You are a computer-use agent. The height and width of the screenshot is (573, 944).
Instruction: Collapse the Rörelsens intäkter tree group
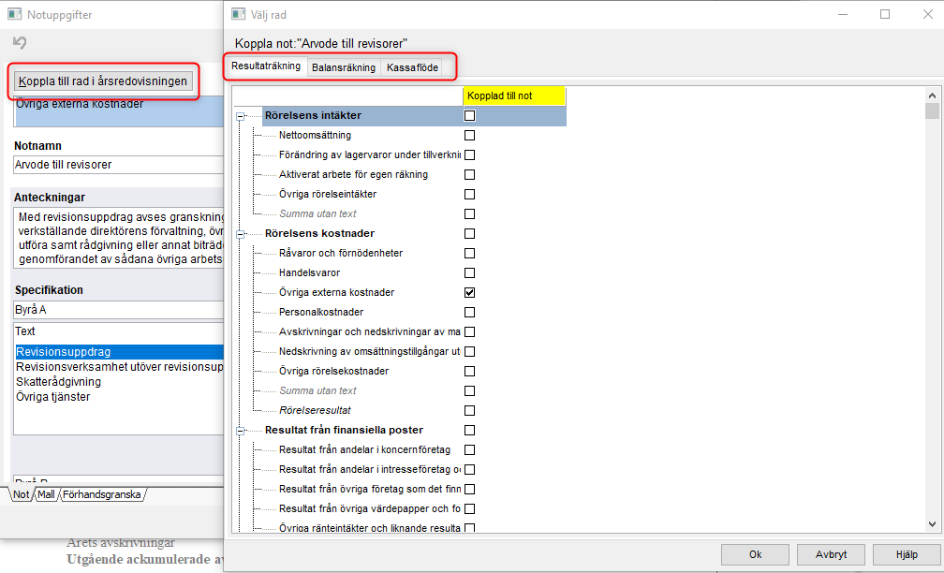[x=240, y=116]
